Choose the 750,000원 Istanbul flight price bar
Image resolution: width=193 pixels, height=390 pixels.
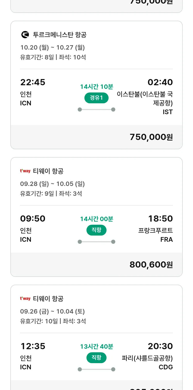[x=151, y=137]
